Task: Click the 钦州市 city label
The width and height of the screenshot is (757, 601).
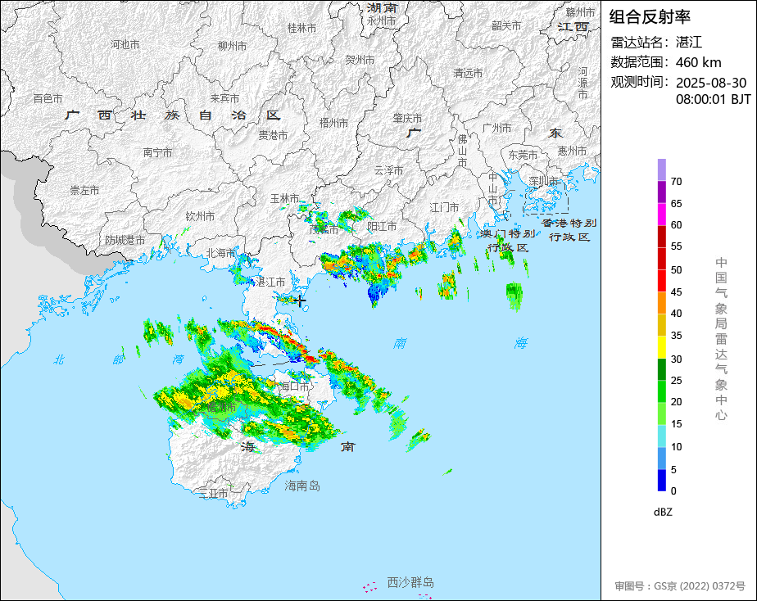Action: [x=200, y=216]
